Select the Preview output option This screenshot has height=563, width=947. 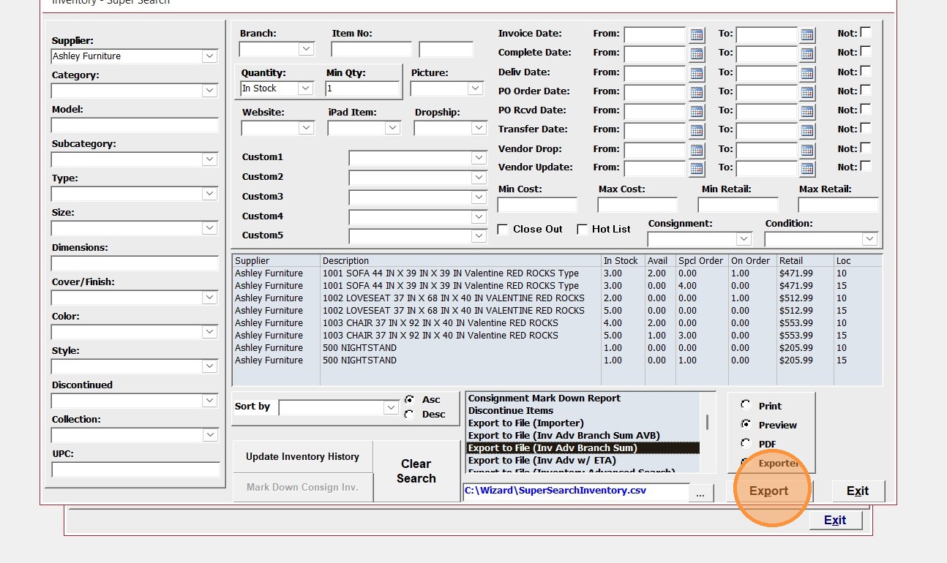pyautogui.click(x=746, y=424)
